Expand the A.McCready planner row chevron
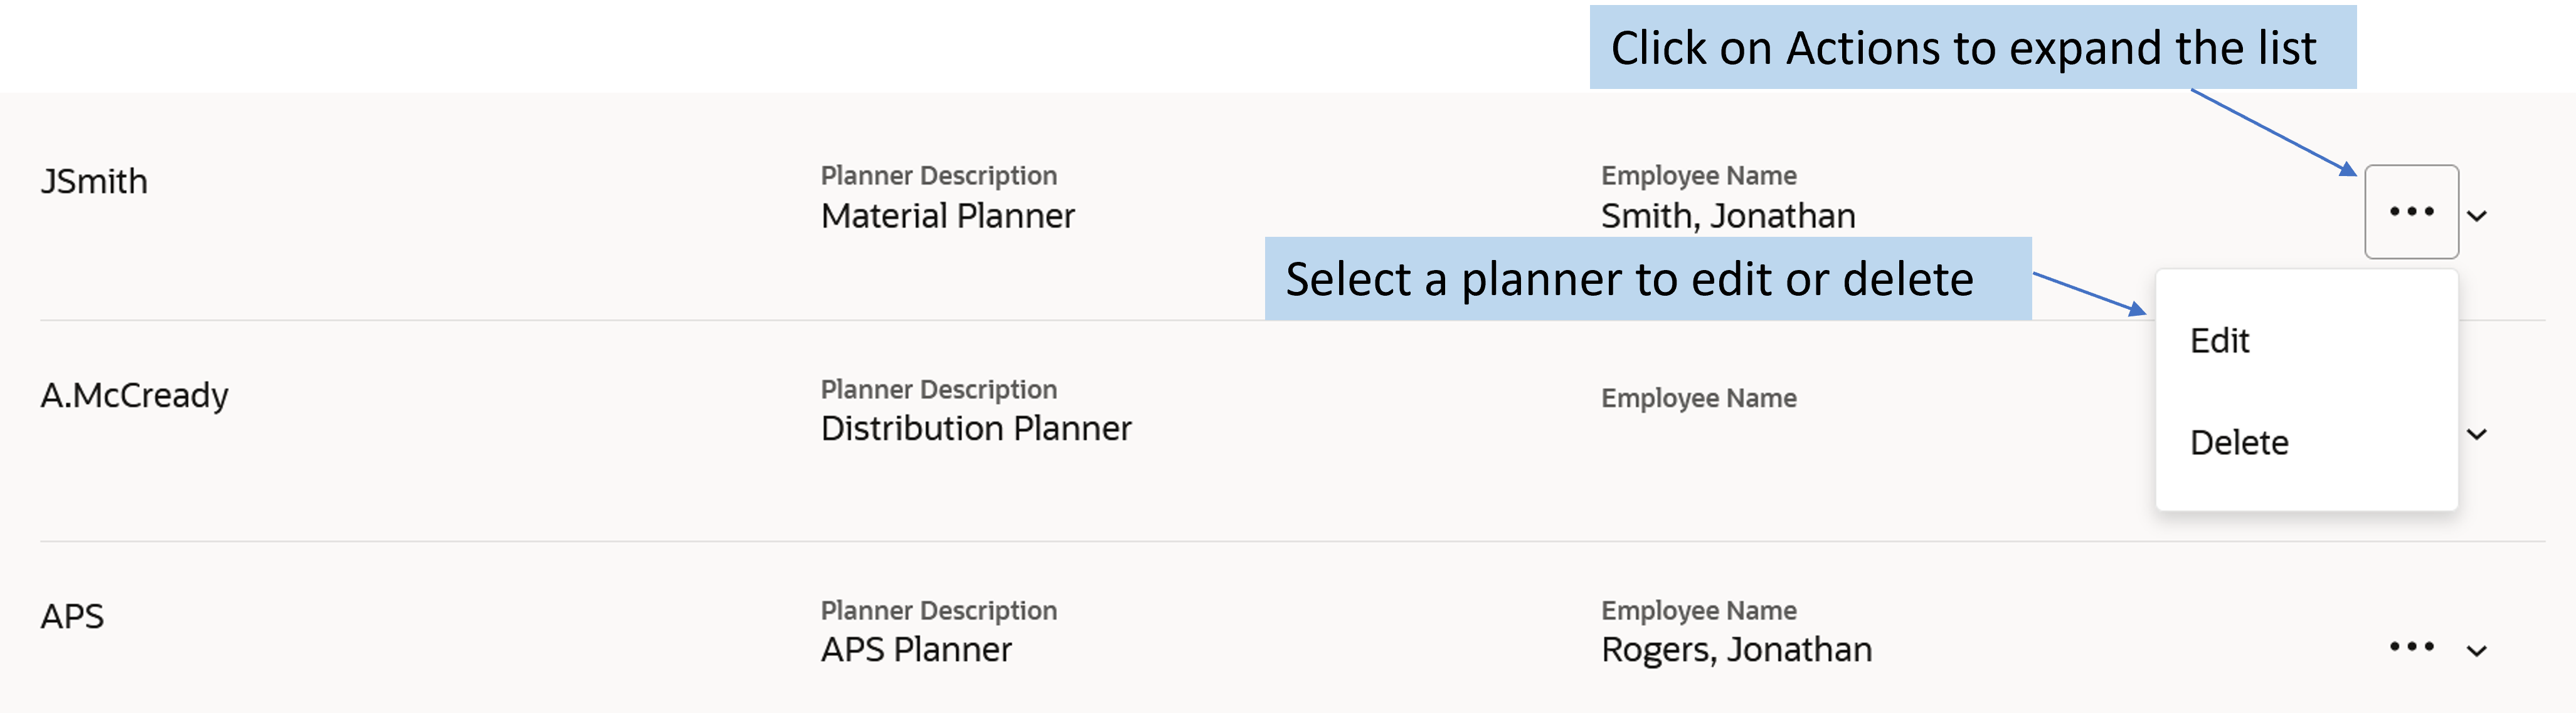This screenshot has width=2576, height=713. [2477, 434]
